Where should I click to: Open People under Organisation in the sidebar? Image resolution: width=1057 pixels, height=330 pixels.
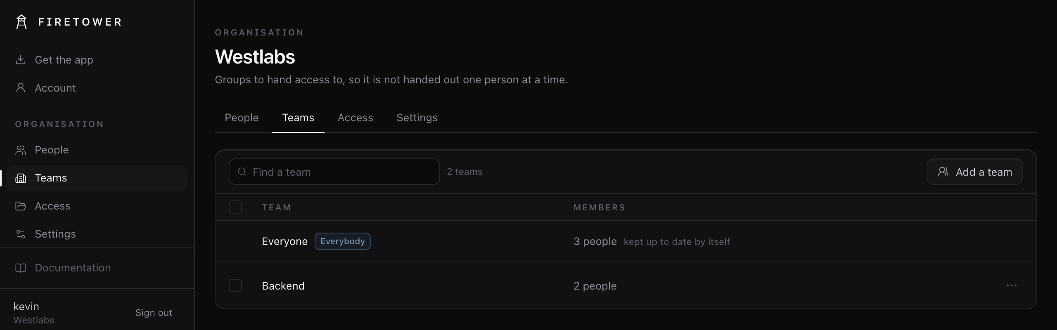point(97,150)
